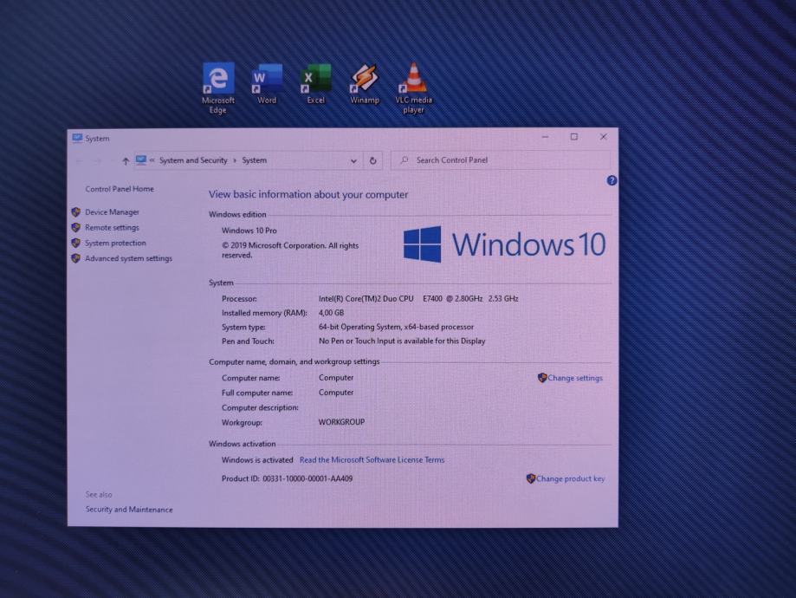The height and width of the screenshot is (598, 796).
Task: Click the System window title bar icon
Action: [77, 138]
